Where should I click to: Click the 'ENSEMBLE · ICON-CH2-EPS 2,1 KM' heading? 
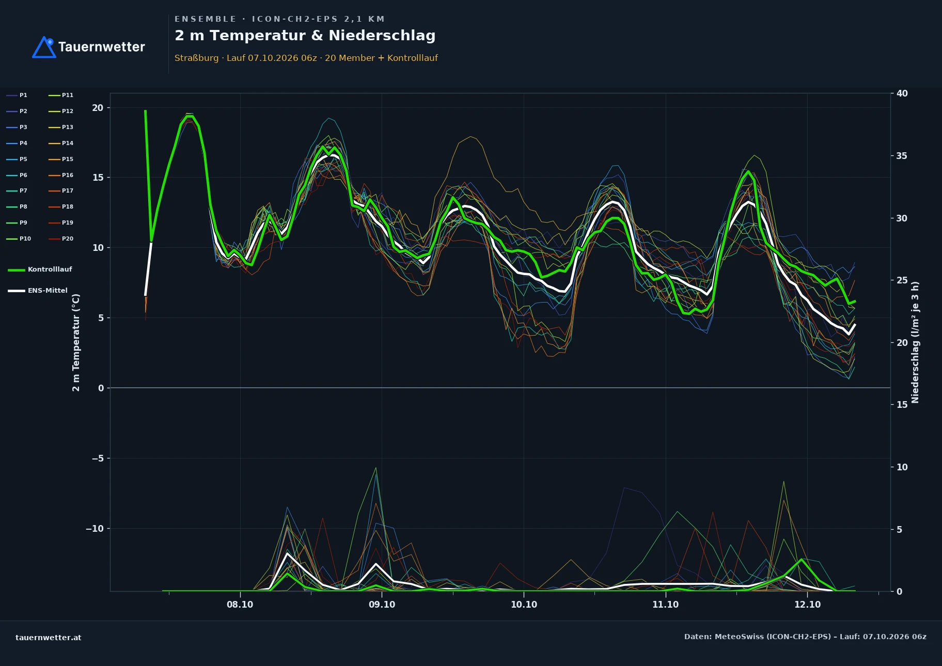tap(280, 19)
